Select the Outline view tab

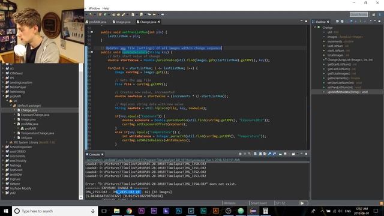320,22
